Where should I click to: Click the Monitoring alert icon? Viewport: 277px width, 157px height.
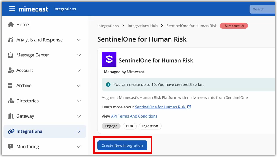coord(10,146)
